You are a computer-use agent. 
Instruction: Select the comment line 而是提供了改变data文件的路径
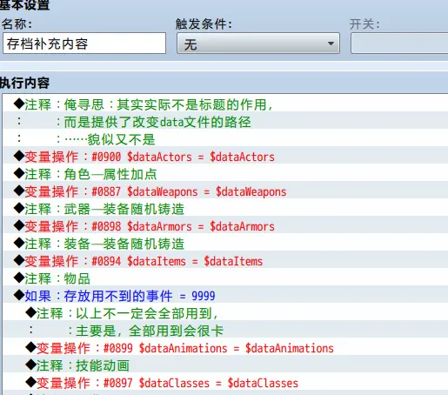pos(225,122)
